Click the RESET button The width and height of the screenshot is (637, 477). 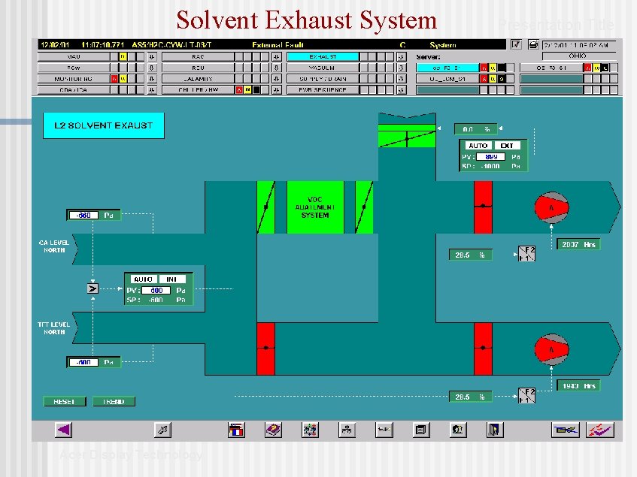click(65, 401)
